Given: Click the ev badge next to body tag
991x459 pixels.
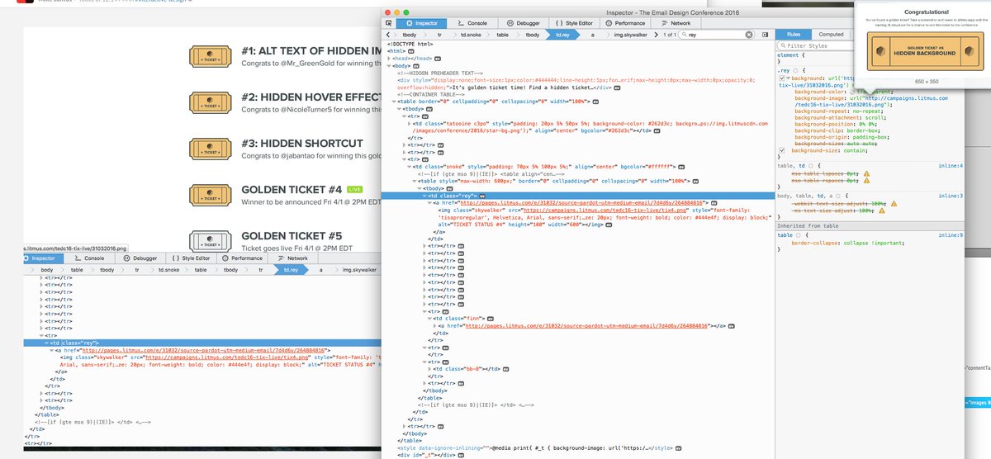Looking at the screenshot, I should [x=417, y=67].
